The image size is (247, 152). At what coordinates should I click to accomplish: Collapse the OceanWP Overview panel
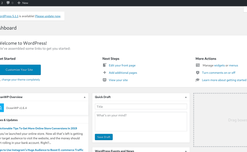(85, 97)
